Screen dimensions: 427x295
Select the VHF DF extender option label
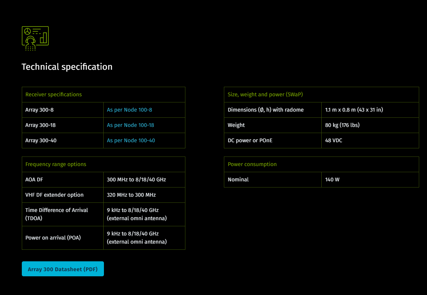click(x=55, y=195)
